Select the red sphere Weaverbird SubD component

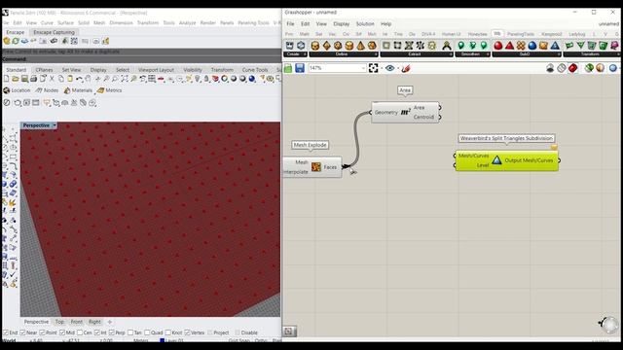tap(498, 46)
